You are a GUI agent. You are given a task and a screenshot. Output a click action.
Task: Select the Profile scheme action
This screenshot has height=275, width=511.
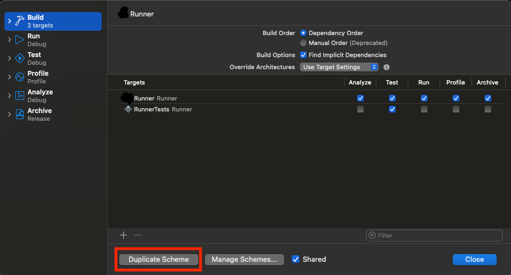pos(37,77)
